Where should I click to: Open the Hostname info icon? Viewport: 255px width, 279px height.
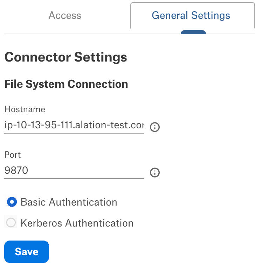click(154, 127)
